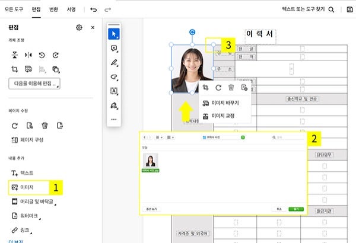Open the list view dropdown in file dialog
The width and height of the screenshot is (356, 243).
(x=158, y=138)
